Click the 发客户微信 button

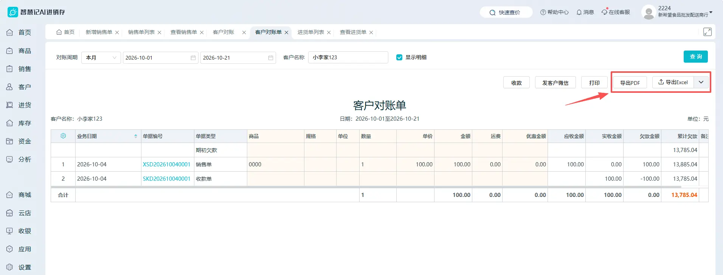[555, 83]
